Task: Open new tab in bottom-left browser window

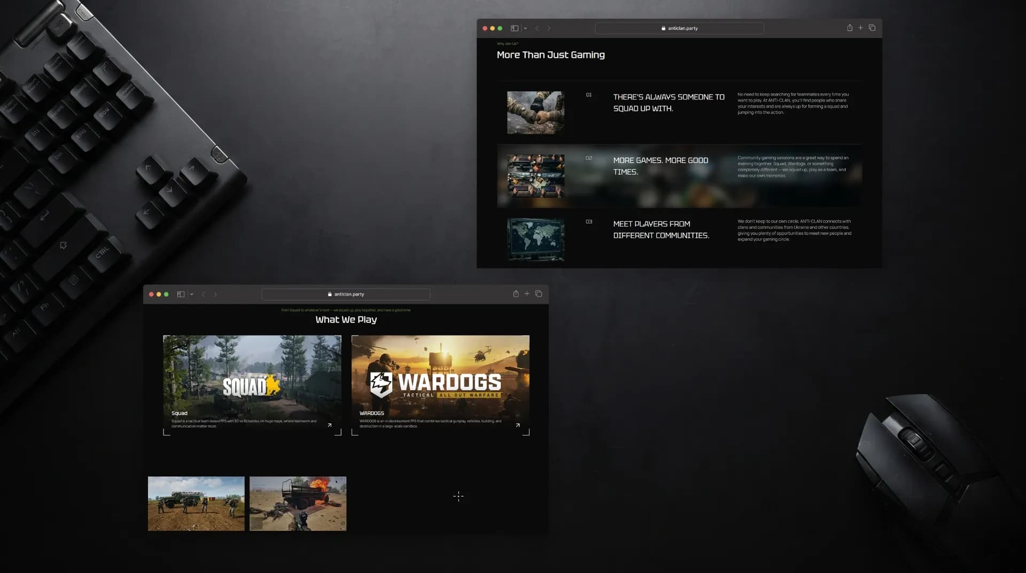Action: pos(527,294)
